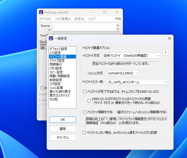
Task: Select 同時実行 in settings list
Action: point(62,64)
